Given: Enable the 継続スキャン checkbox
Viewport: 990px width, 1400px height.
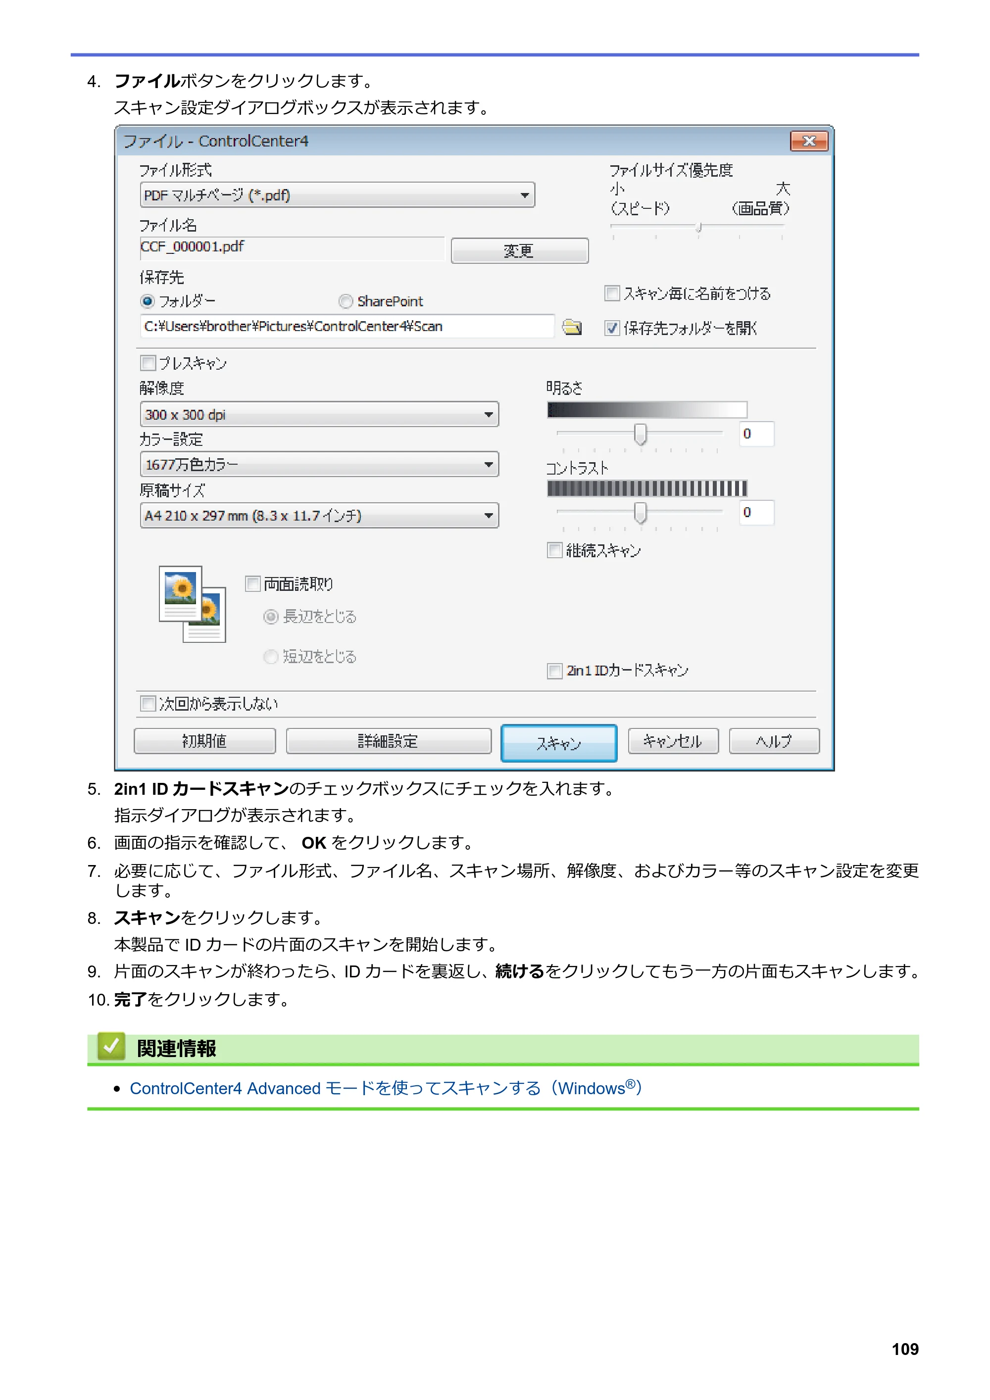Looking at the screenshot, I should pos(554,550).
